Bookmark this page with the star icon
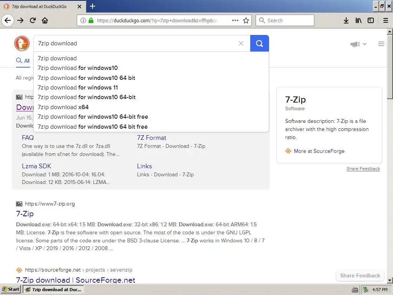393x295 pixels. (x=246, y=20)
